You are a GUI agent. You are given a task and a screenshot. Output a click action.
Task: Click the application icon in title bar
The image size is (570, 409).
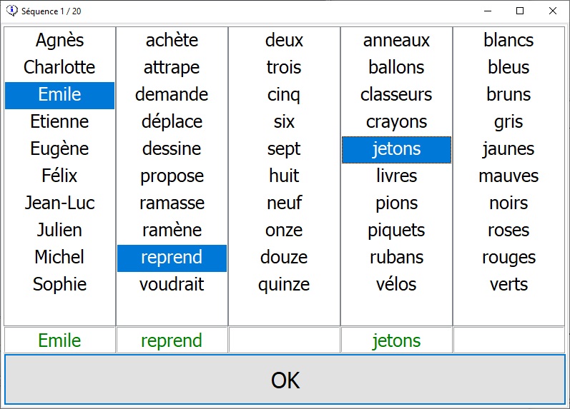(x=11, y=11)
